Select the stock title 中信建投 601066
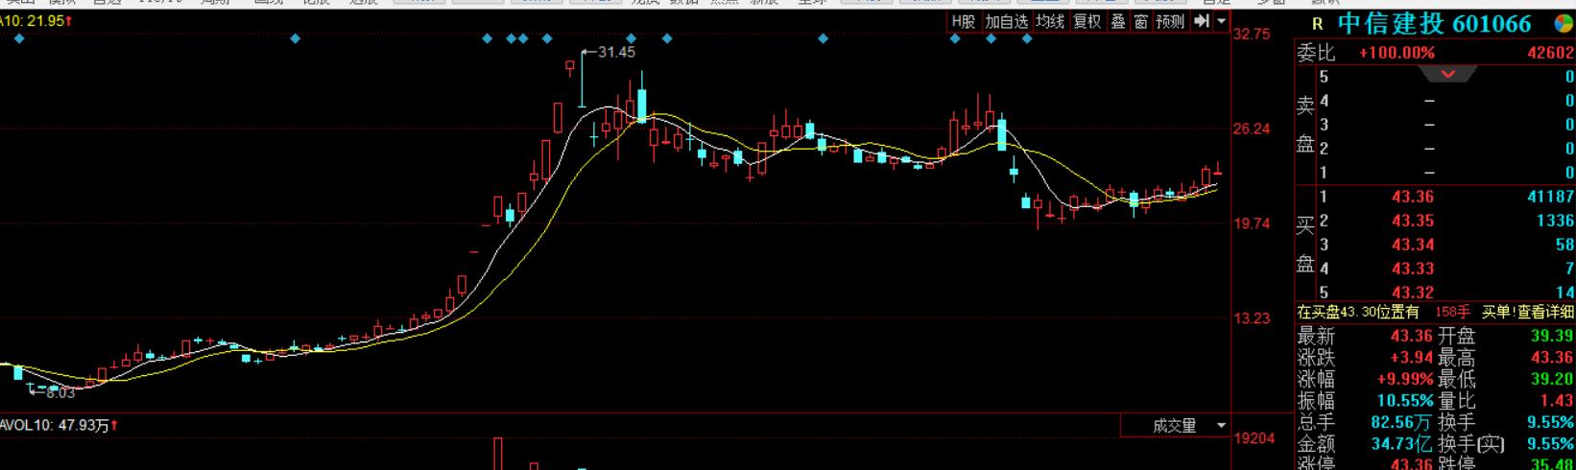 point(1434,24)
